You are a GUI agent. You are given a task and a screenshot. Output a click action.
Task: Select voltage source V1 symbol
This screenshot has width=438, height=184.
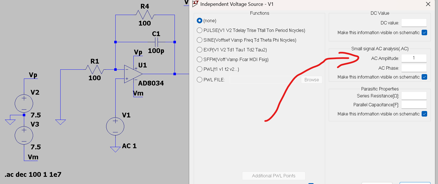115,127
